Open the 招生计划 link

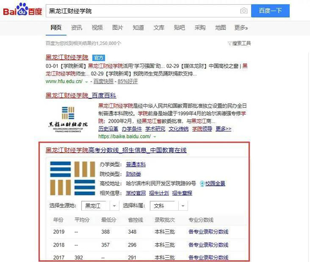pyautogui.click(x=159, y=193)
